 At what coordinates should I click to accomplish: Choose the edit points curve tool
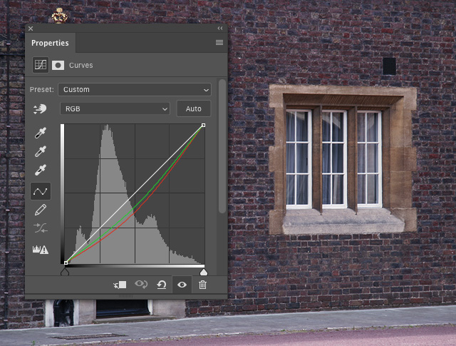tap(41, 190)
